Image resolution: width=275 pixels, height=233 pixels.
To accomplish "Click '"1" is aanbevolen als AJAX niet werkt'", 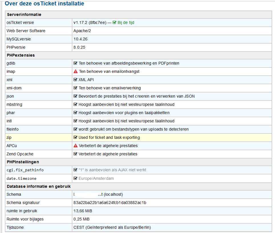I will coord(112,170).
